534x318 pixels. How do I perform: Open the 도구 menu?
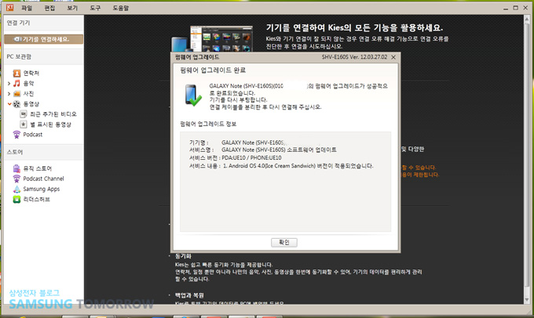(x=95, y=8)
